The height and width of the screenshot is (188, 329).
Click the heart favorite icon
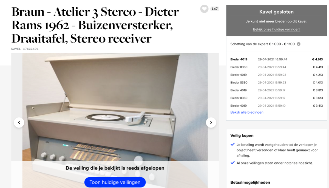(x=204, y=9)
